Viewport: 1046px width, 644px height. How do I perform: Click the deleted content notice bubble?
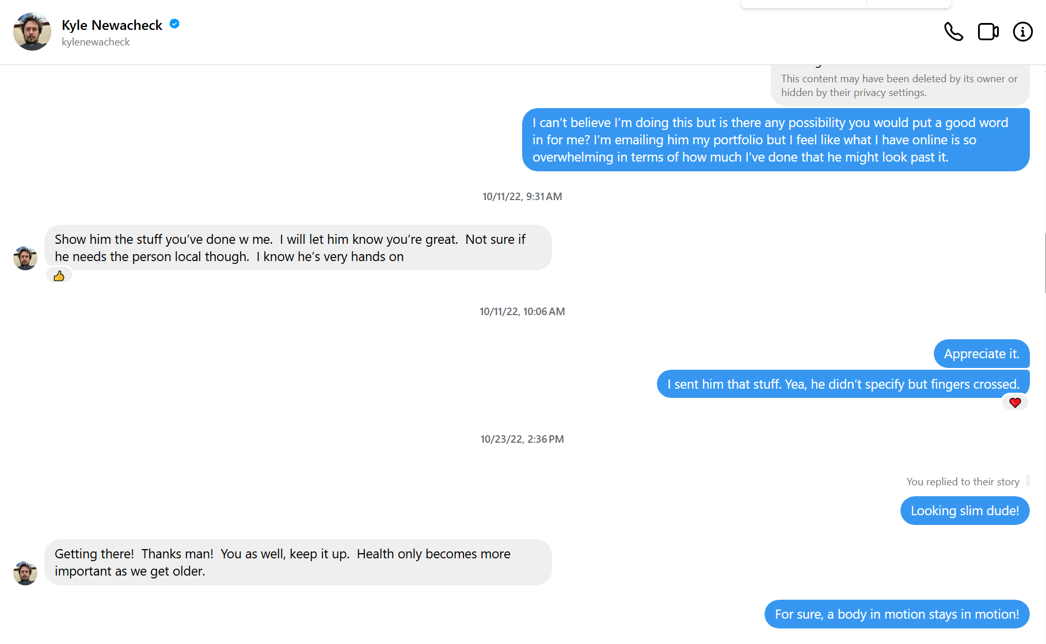[x=899, y=86]
